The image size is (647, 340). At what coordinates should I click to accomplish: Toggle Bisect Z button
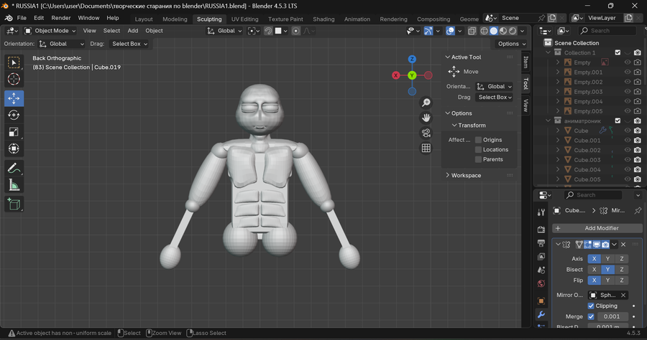[x=621, y=270]
